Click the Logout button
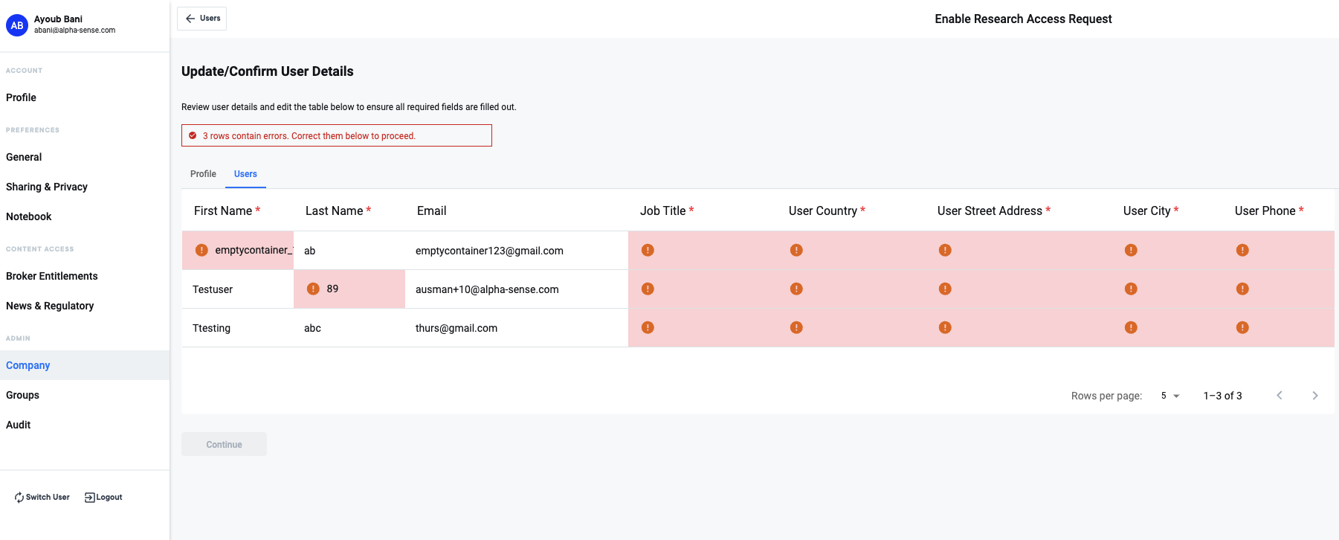The height and width of the screenshot is (540, 1339). coord(103,498)
